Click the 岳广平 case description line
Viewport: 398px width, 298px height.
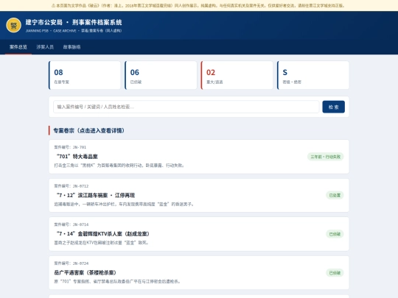(x=117, y=281)
